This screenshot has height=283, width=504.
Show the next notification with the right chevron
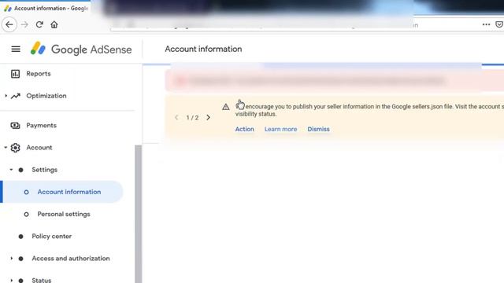click(208, 117)
